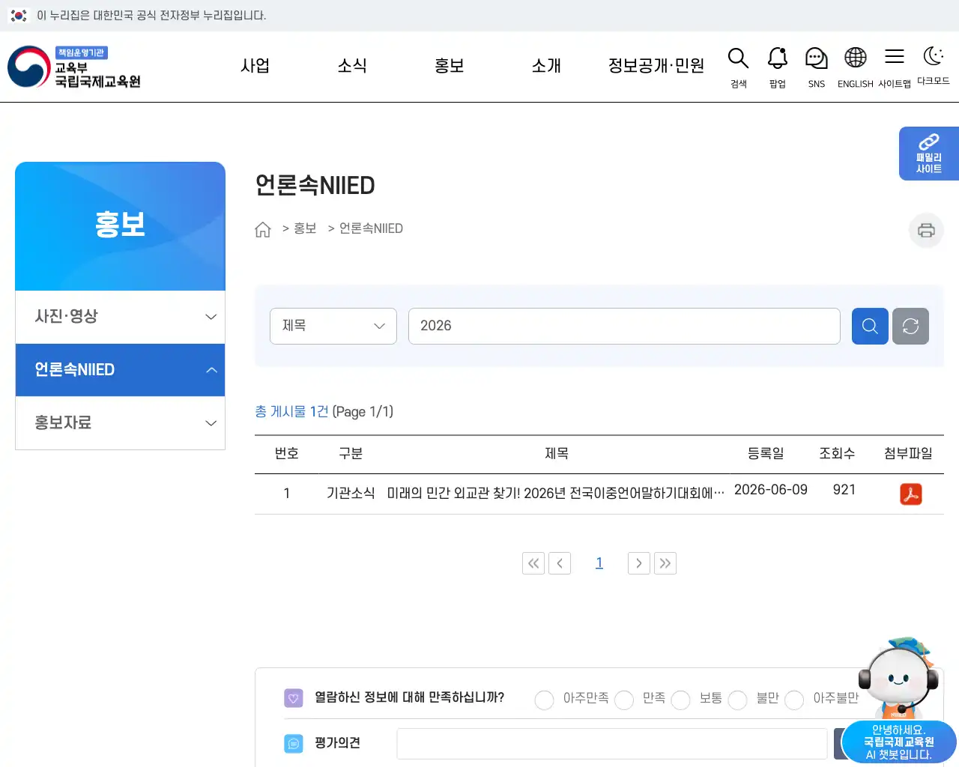Image resolution: width=959 pixels, height=767 pixels.
Task: Reset search with the refresh button
Action: [910, 326]
